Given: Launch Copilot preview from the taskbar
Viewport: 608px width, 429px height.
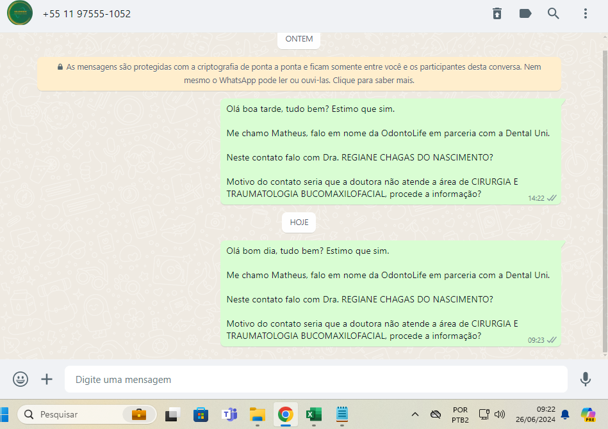Looking at the screenshot, I should (588, 414).
